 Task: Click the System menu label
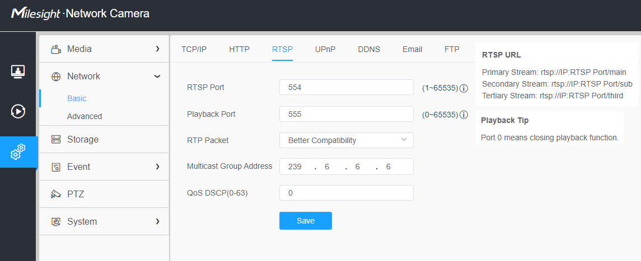click(82, 221)
